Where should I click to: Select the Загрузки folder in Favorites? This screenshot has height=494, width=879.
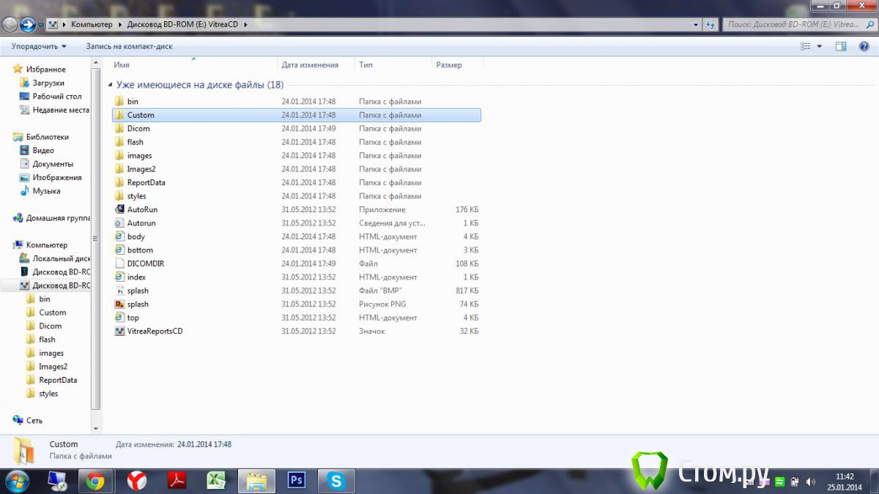48,83
